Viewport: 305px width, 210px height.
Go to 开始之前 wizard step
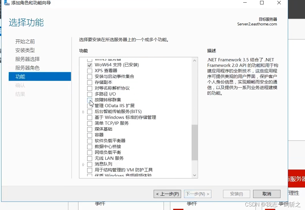(25, 41)
